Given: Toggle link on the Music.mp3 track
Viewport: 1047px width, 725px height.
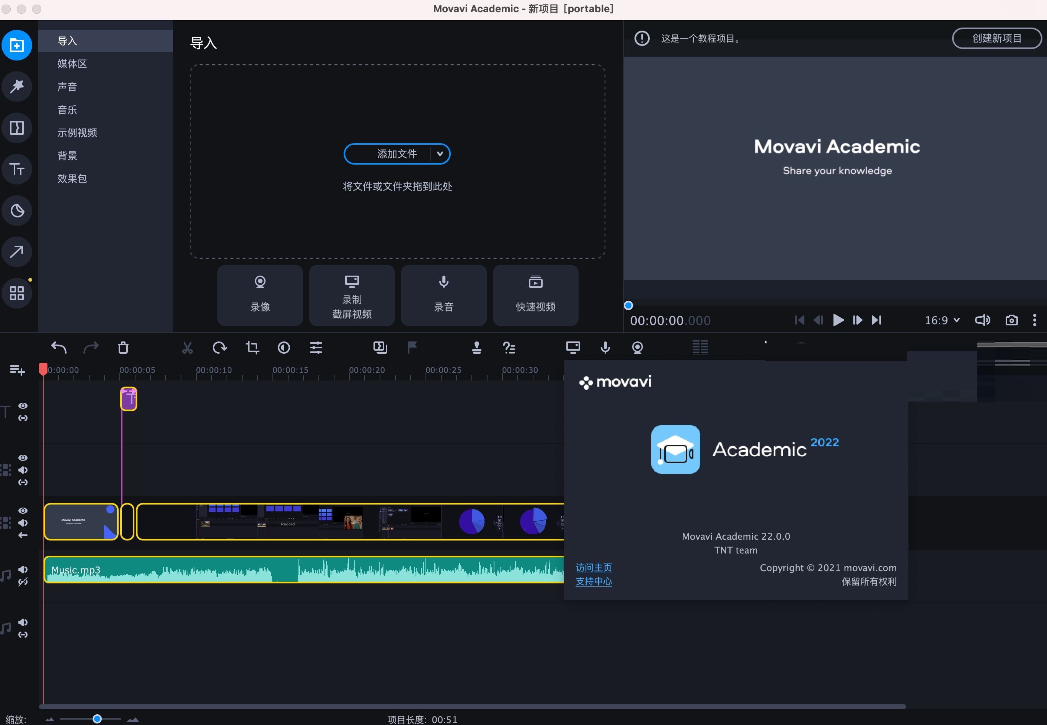Looking at the screenshot, I should (x=23, y=582).
